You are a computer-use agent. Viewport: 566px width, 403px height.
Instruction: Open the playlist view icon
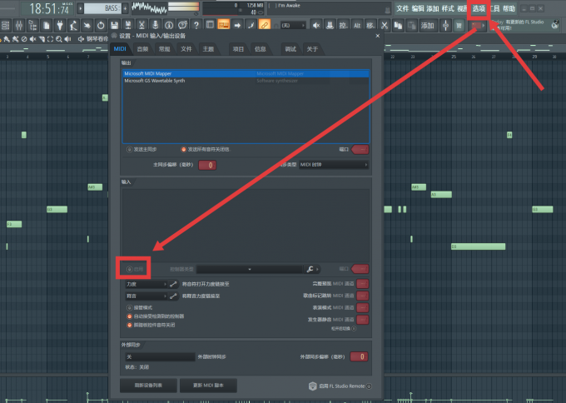pyautogui.click(x=210, y=25)
